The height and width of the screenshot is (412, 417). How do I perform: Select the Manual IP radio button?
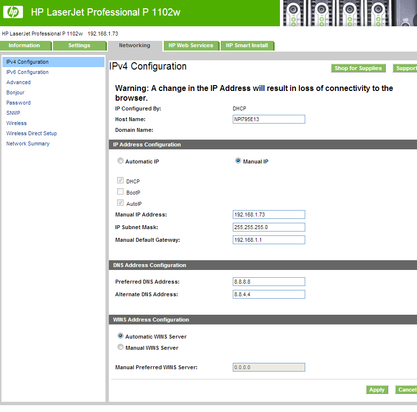tap(238, 161)
